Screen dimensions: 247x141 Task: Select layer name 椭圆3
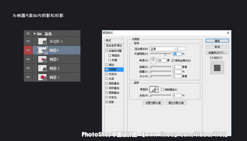coord(54,59)
